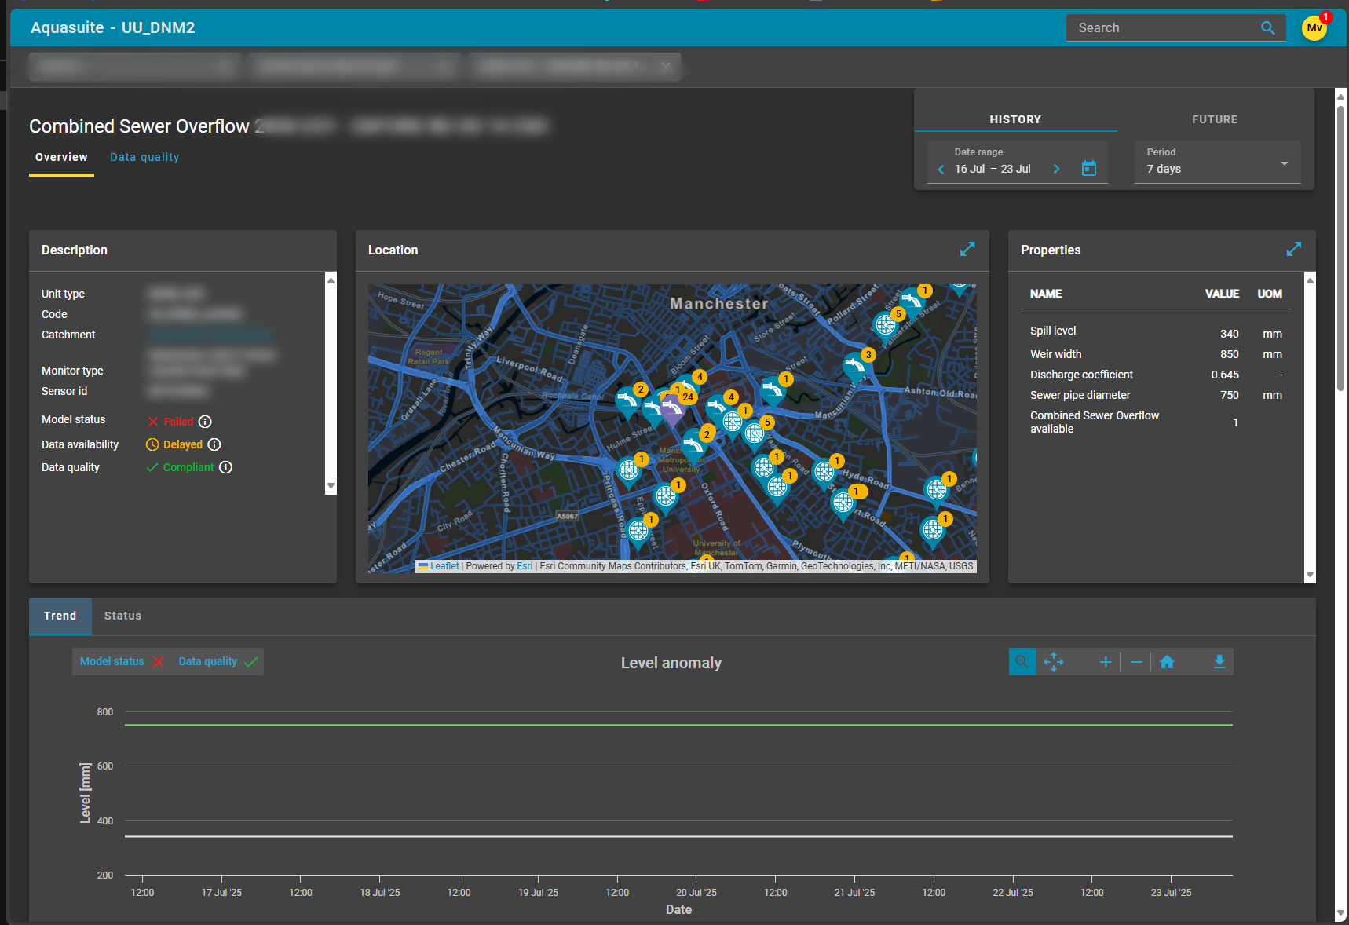Switch to the Status tab
The height and width of the screenshot is (925, 1349).
(123, 616)
